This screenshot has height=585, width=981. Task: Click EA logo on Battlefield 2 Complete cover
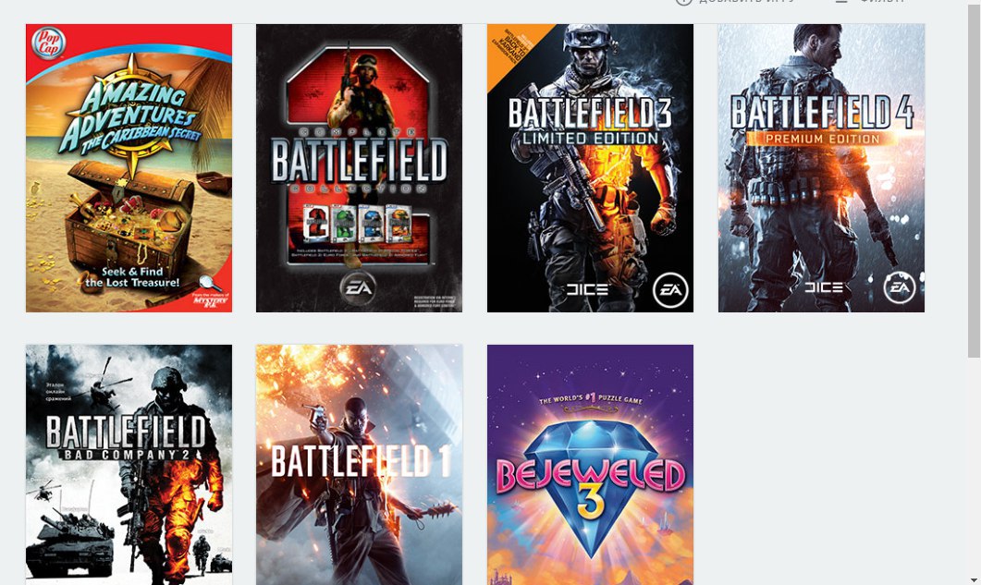(x=358, y=287)
